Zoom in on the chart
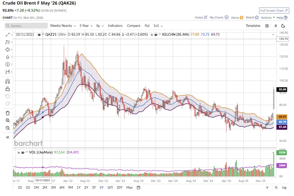This screenshot has height=196, width=294. (8, 120)
